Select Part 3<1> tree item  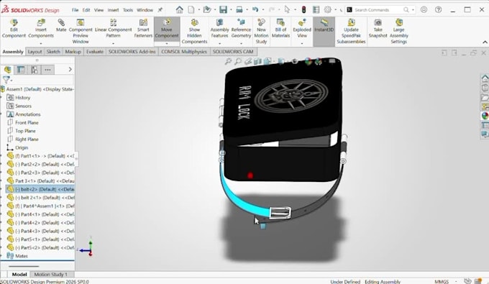click(x=40, y=180)
